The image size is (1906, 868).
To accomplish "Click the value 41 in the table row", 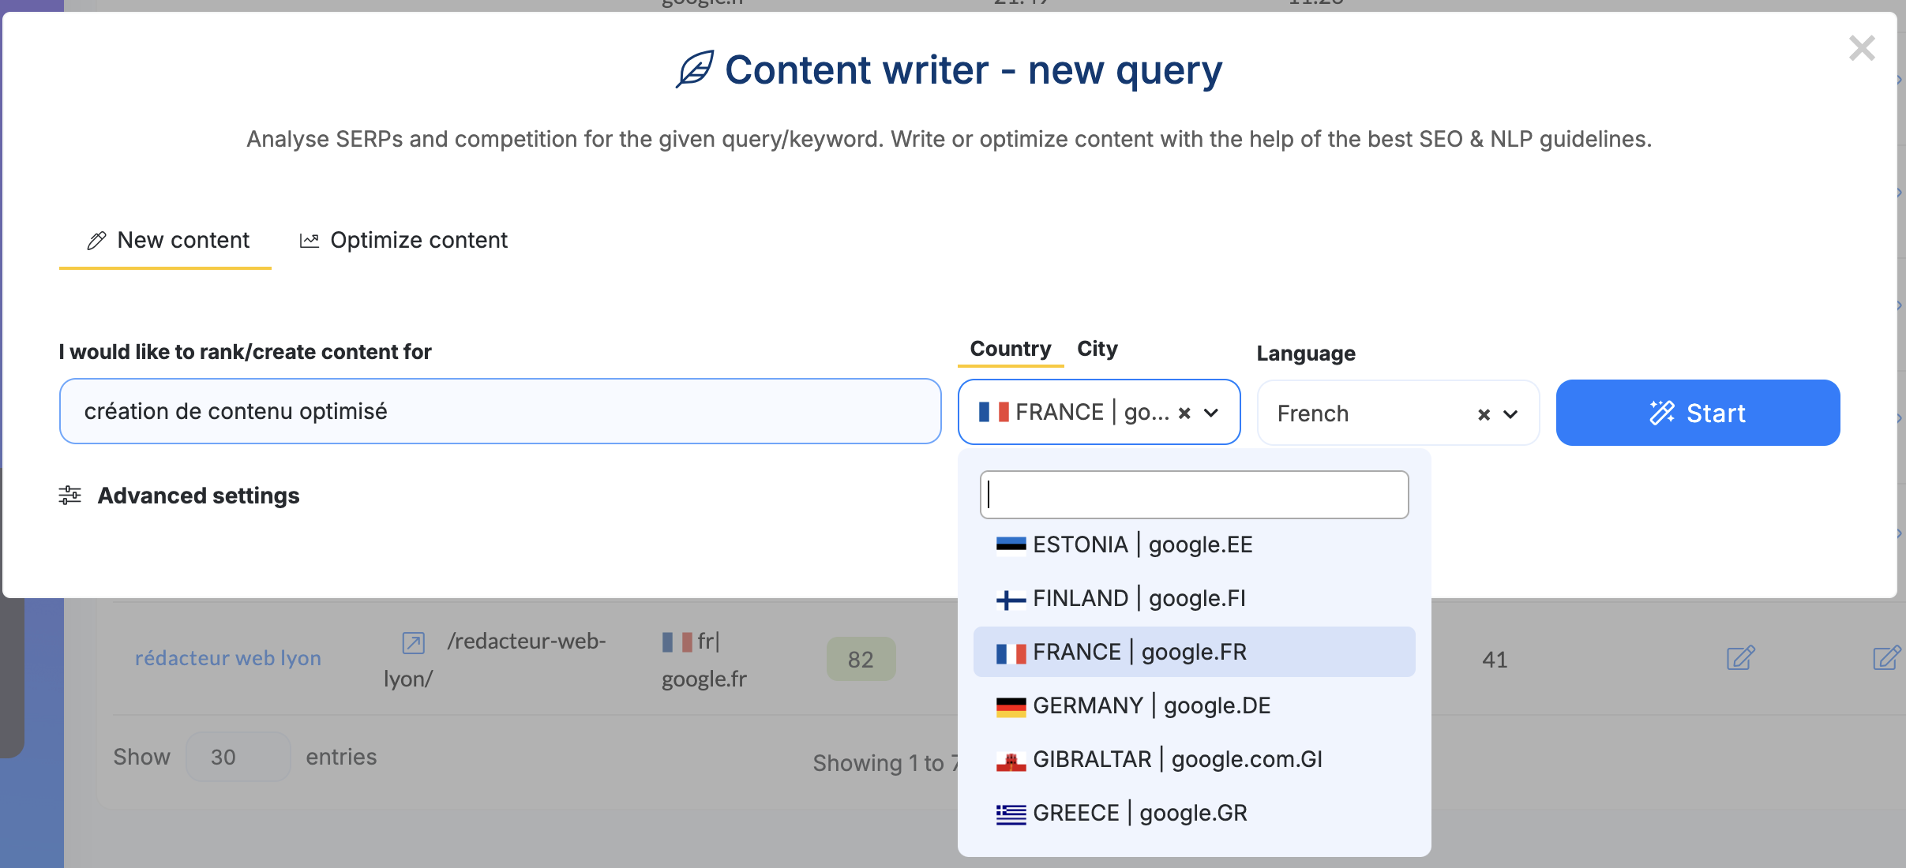I will (x=1495, y=660).
